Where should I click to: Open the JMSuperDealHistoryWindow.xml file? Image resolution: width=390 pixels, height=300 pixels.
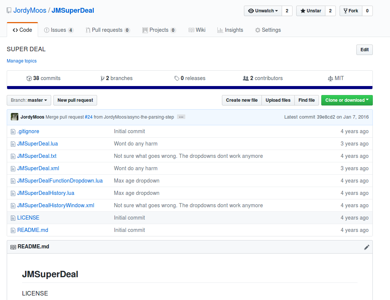(56, 205)
